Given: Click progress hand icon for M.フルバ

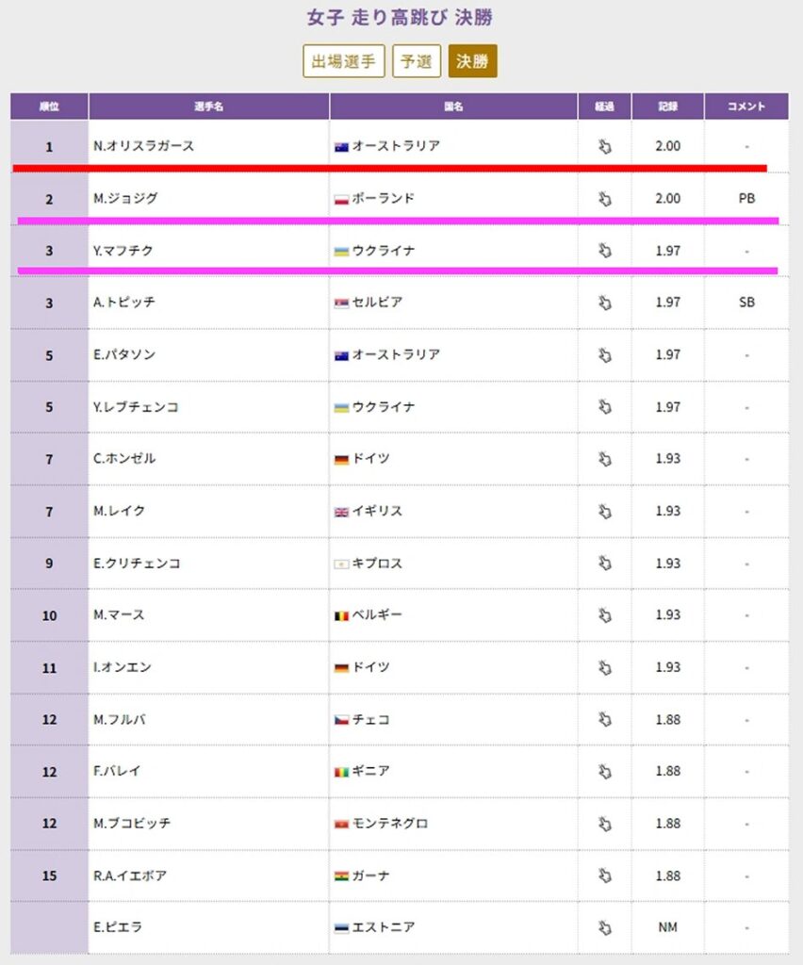Looking at the screenshot, I should click(x=604, y=719).
